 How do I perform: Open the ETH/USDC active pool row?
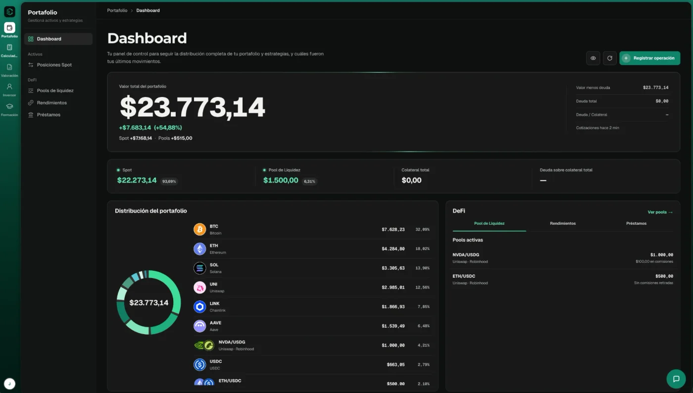563,279
